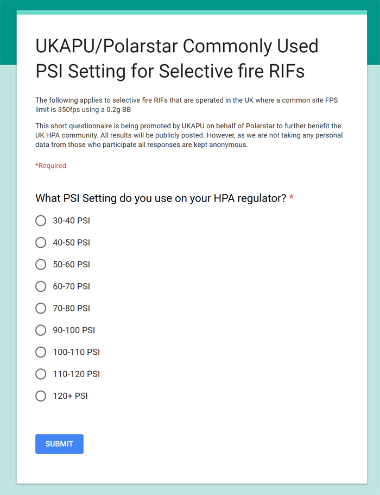Select the 30-40 PSI radio button
The image size is (380, 495).
tap(41, 221)
